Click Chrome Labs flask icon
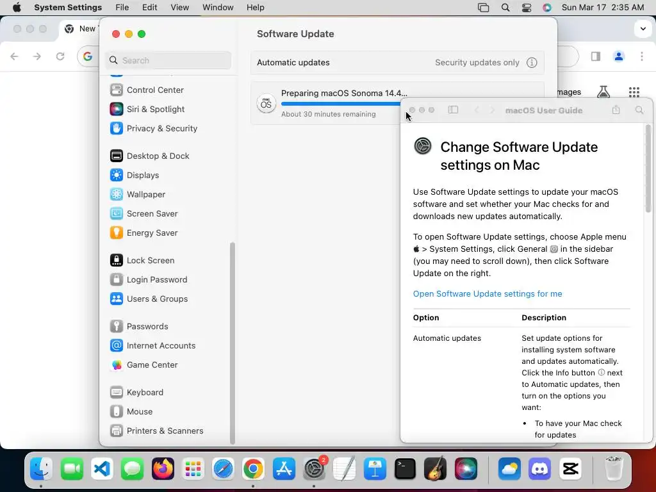This screenshot has height=492, width=656. click(603, 92)
